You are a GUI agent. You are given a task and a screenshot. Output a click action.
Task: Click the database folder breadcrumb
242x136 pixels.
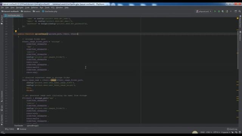click(x=26, y=11)
